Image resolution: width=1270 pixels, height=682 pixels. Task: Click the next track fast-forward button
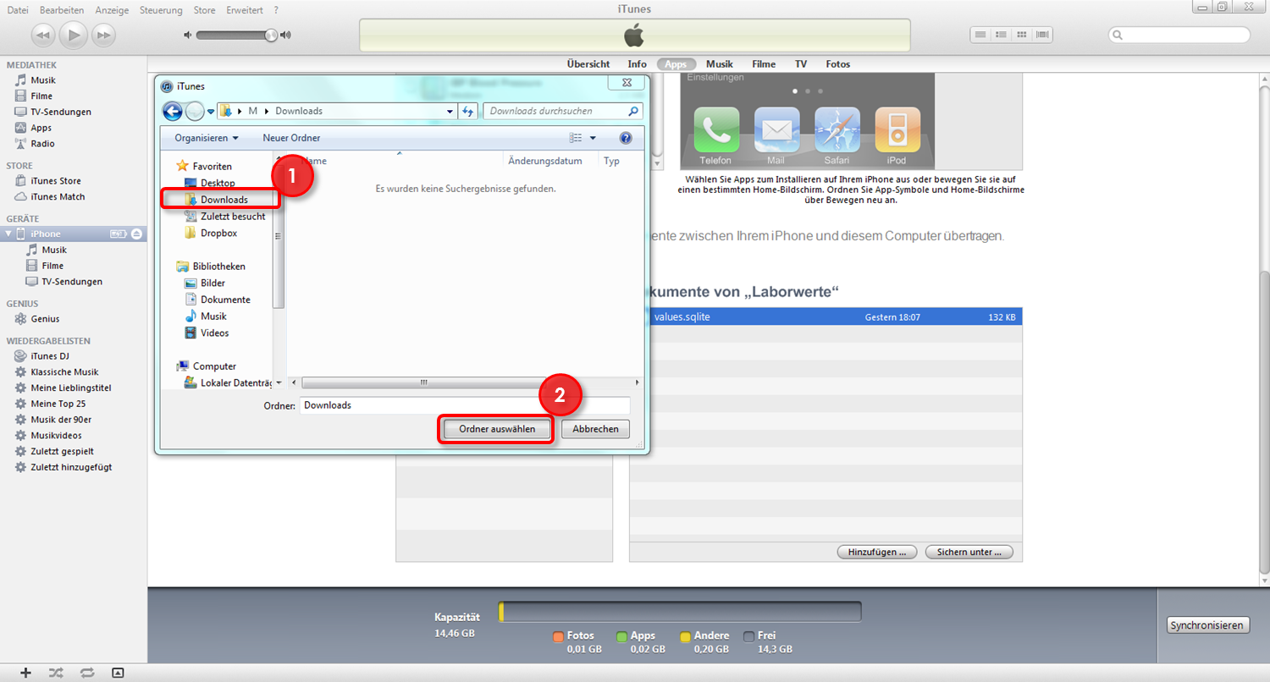point(103,35)
